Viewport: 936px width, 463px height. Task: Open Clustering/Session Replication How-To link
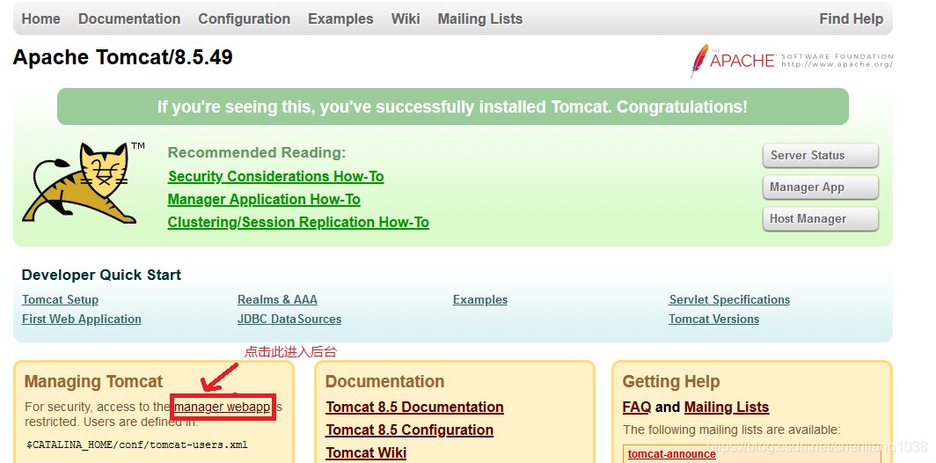pos(298,222)
